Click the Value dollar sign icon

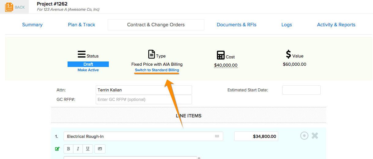pyautogui.click(x=288, y=54)
